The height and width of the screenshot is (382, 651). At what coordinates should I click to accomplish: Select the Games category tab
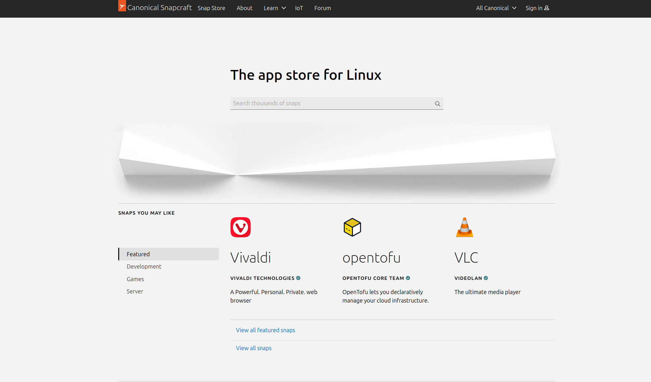135,279
